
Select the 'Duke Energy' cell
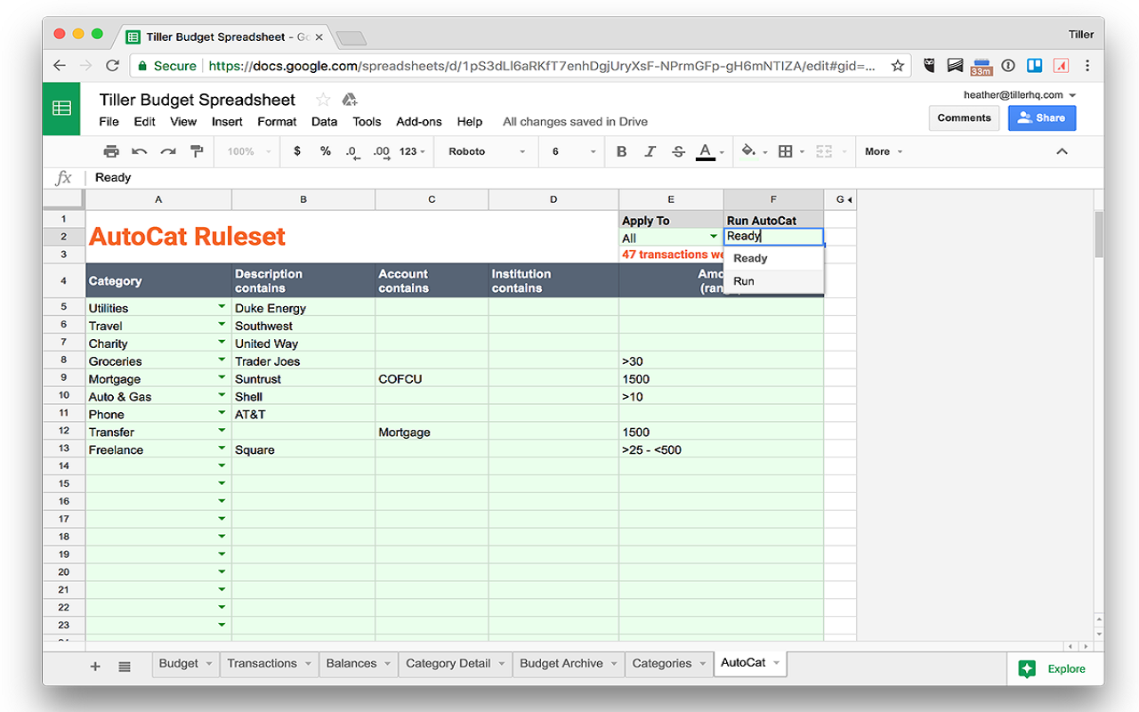click(303, 308)
